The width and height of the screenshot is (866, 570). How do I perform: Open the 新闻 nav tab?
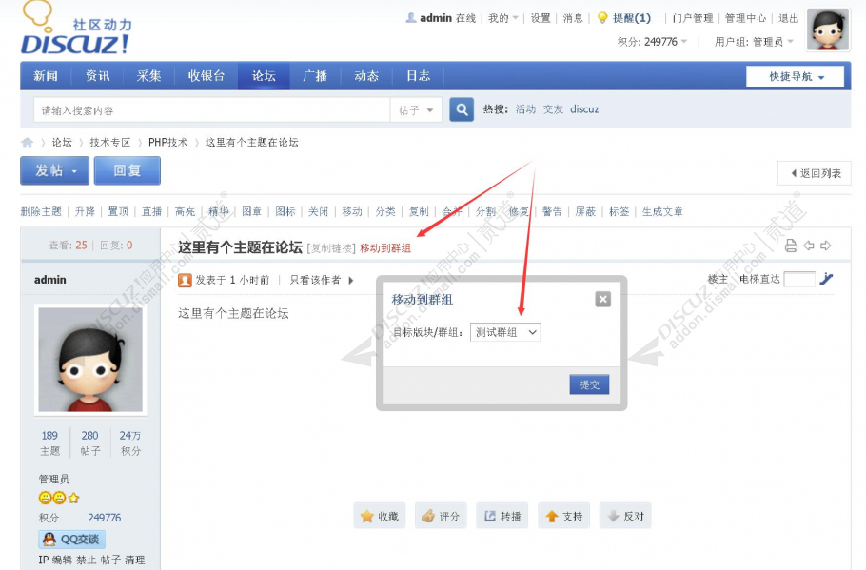click(x=46, y=76)
